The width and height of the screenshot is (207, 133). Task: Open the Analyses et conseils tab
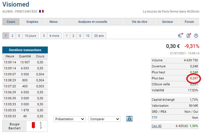[x=93, y=22]
